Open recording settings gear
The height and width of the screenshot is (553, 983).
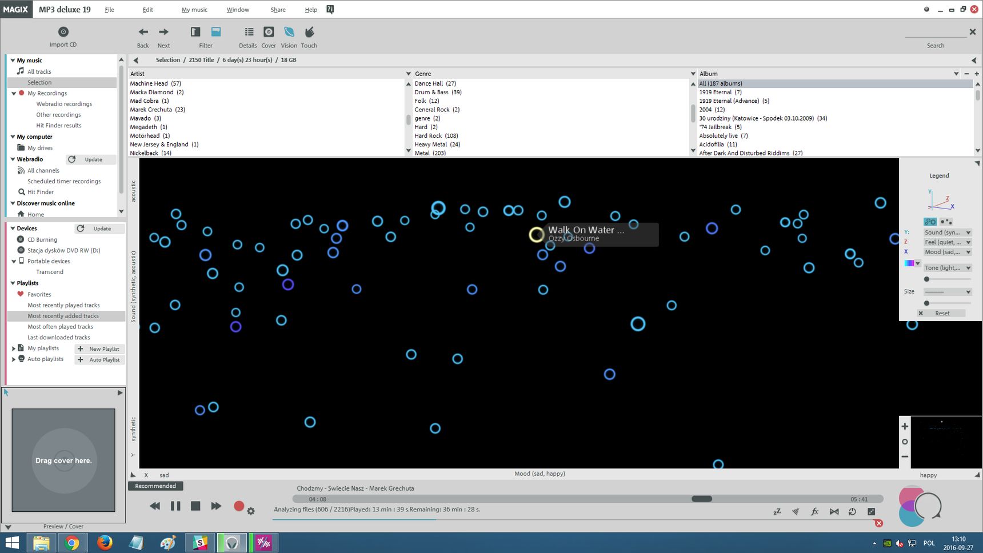point(251,511)
